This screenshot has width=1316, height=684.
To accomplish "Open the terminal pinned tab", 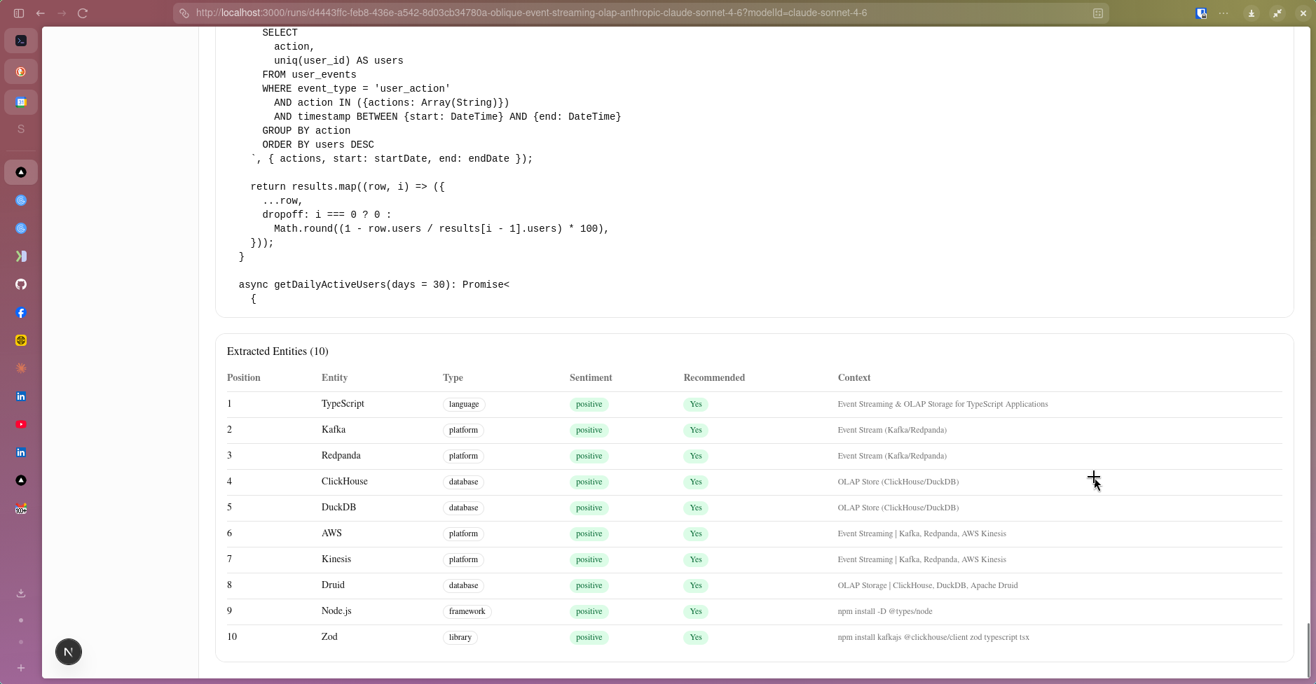I will click(x=21, y=41).
